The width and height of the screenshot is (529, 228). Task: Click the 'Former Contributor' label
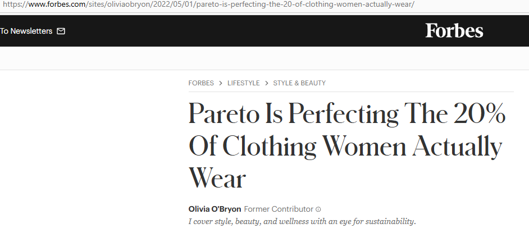point(279,209)
